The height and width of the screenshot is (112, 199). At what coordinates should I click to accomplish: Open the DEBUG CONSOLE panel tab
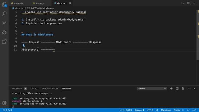50,88
